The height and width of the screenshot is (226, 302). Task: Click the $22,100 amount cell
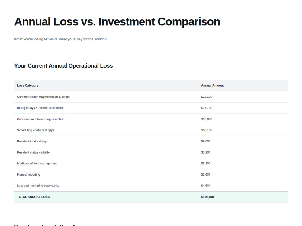pyautogui.click(x=207, y=97)
